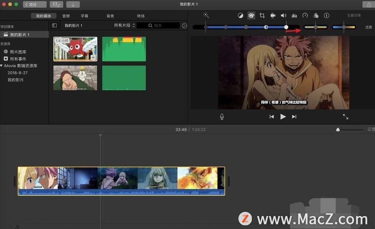Screen dimensions: 375x229
Task: Skip to the previous clip
Action: click(272, 117)
